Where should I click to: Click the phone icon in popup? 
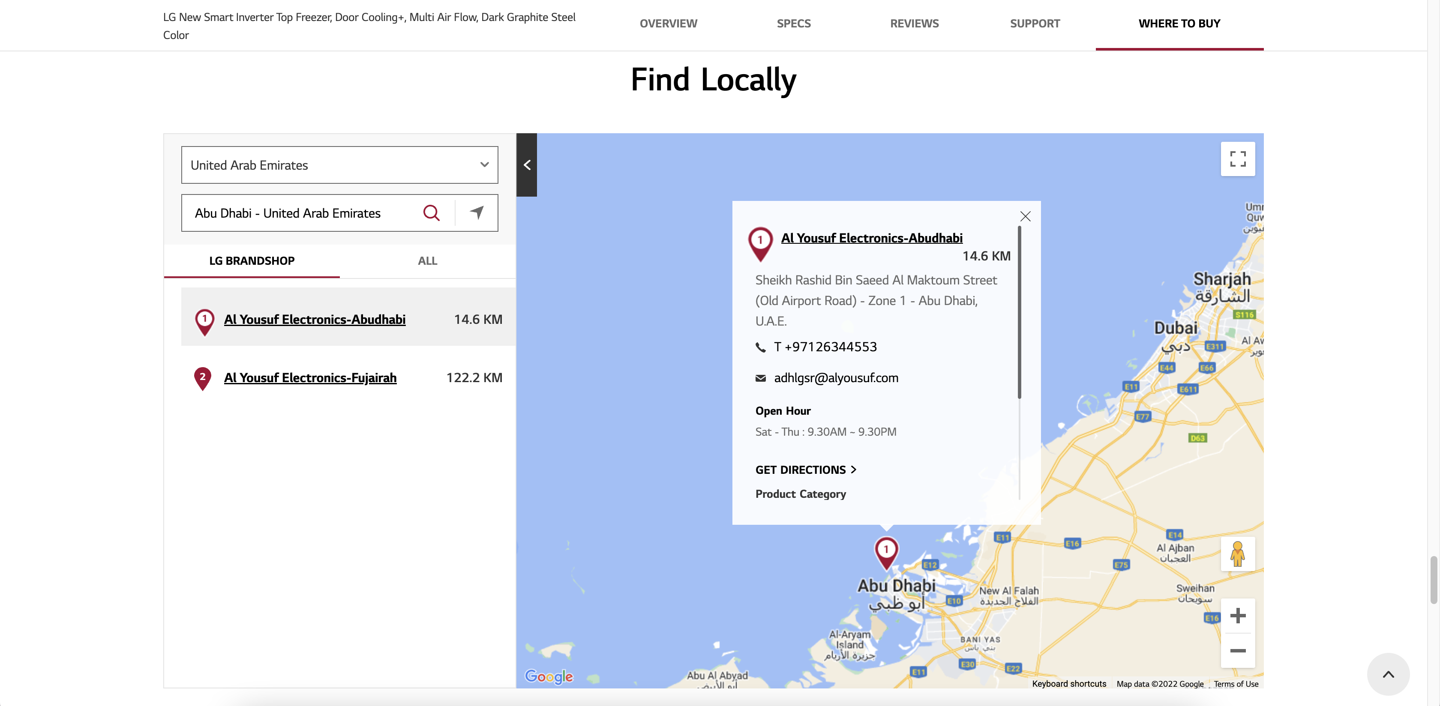(760, 347)
